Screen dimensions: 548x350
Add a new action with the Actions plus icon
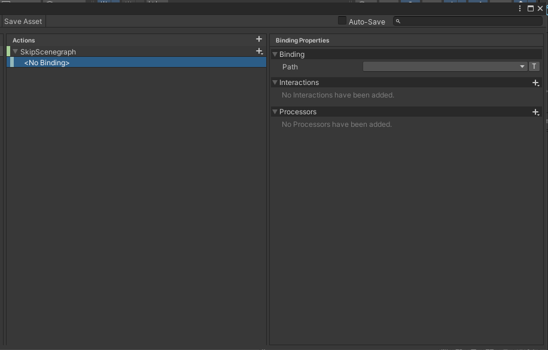point(259,39)
